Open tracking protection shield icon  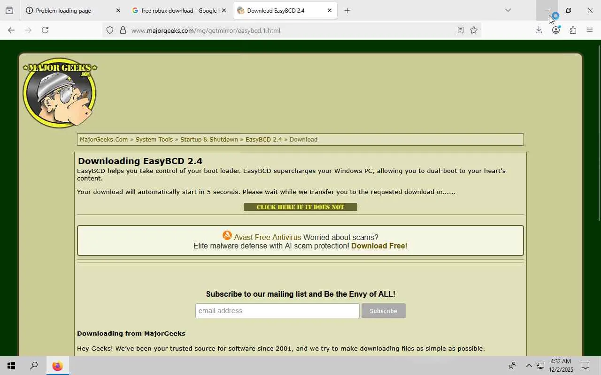point(110,30)
